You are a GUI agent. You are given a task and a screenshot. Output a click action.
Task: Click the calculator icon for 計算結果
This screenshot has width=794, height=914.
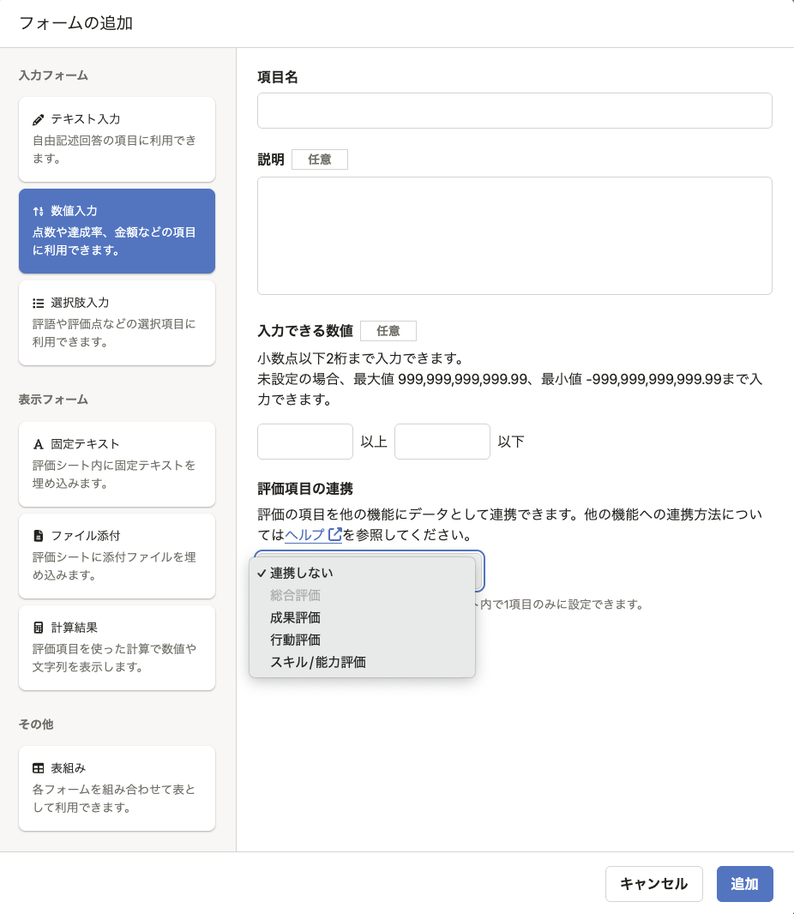coord(38,628)
